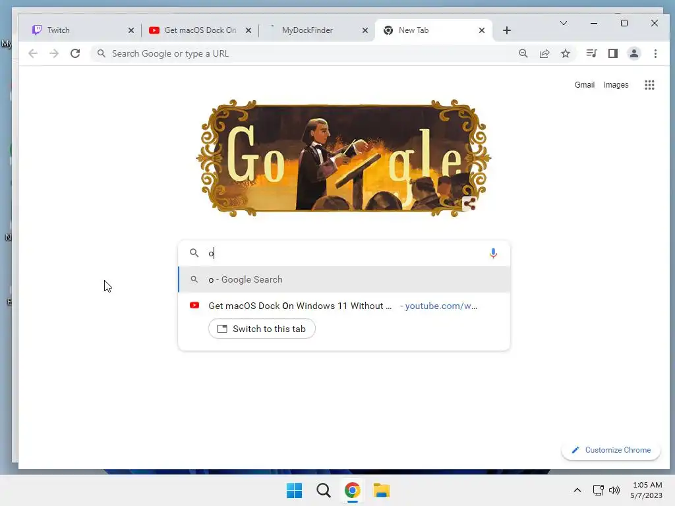The image size is (675, 506).
Task: Select the YouTube macOS Dock suggestion
Action: coord(344,306)
